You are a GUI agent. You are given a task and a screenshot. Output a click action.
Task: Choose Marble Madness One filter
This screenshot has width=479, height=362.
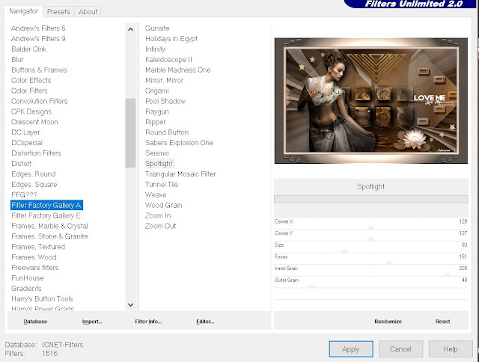click(178, 70)
